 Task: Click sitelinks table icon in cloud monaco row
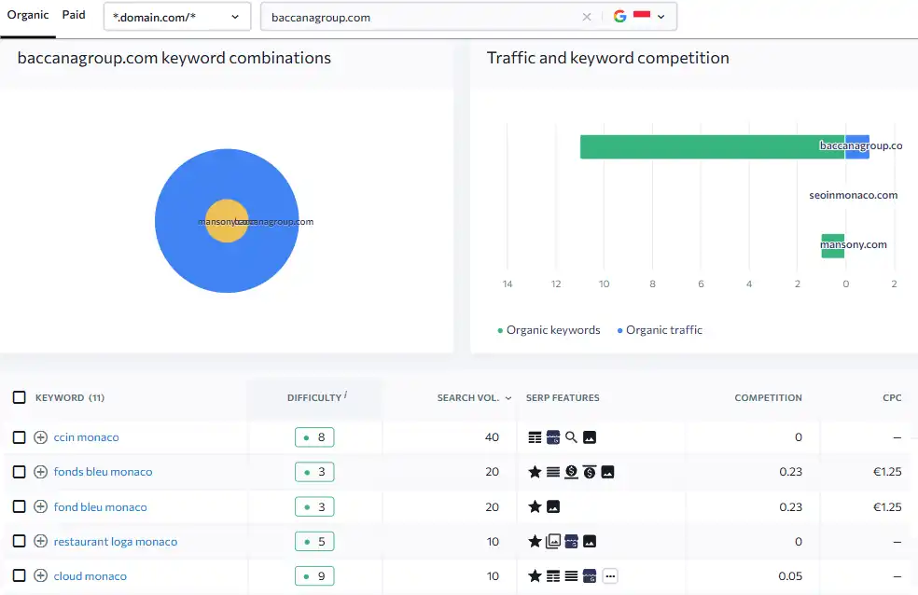click(553, 576)
